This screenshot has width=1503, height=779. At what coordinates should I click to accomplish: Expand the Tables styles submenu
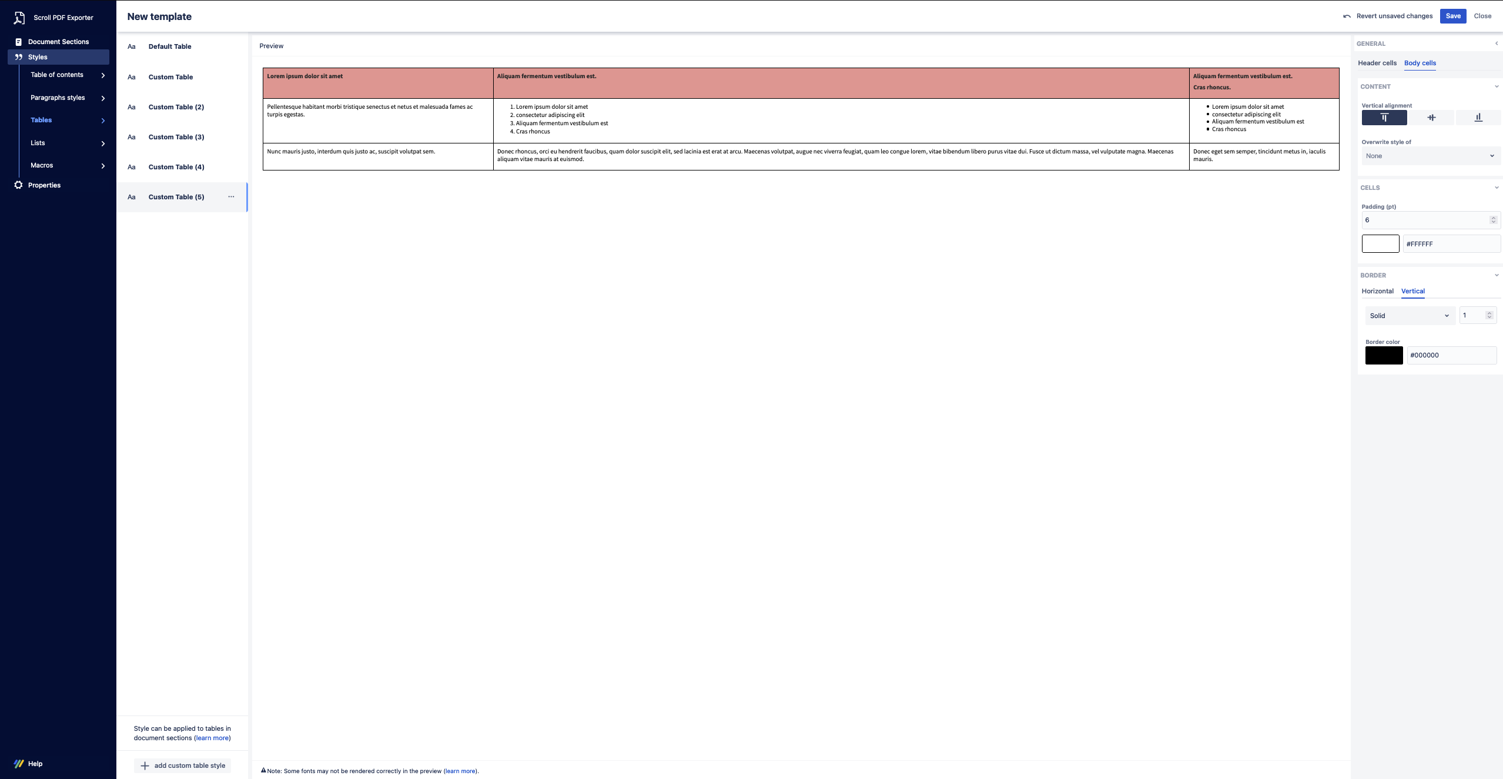click(103, 120)
